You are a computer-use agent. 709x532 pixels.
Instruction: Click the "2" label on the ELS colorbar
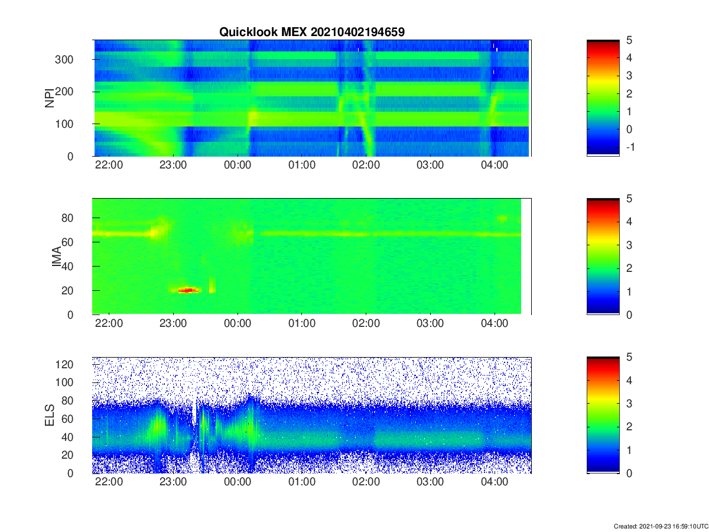(630, 427)
